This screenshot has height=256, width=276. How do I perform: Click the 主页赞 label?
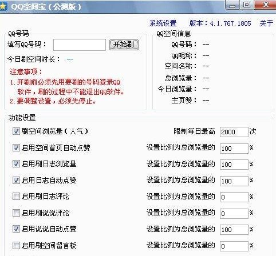tap(184, 100)
